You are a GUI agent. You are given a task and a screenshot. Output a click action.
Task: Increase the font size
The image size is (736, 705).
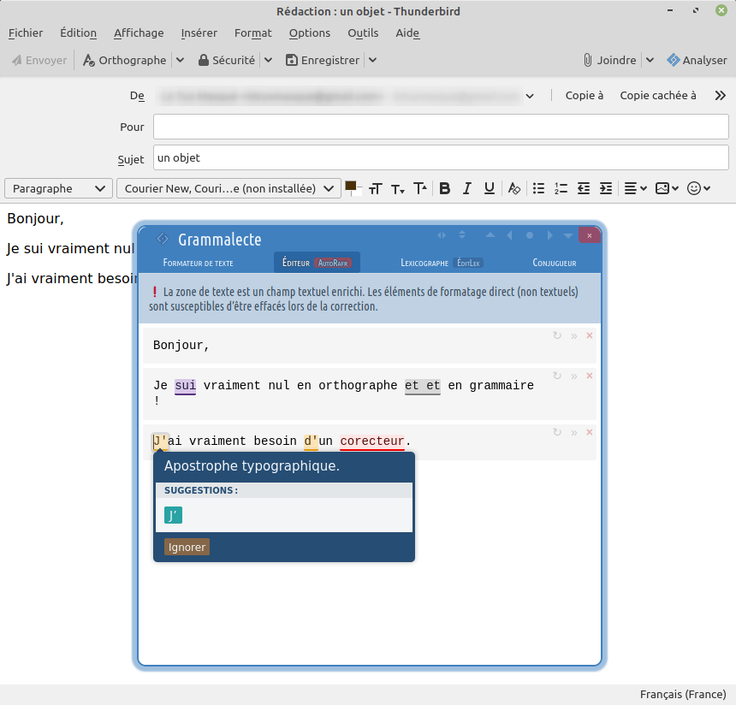click(420, 188)
